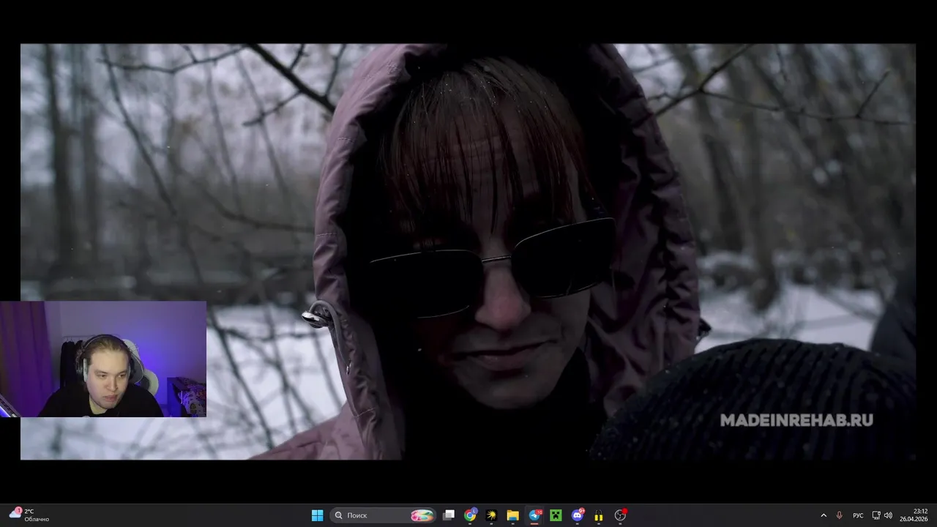This screenshot has width=937, height=527.
Task: Open the yellow padlock app in taskbar
Action: click(598, 515)
